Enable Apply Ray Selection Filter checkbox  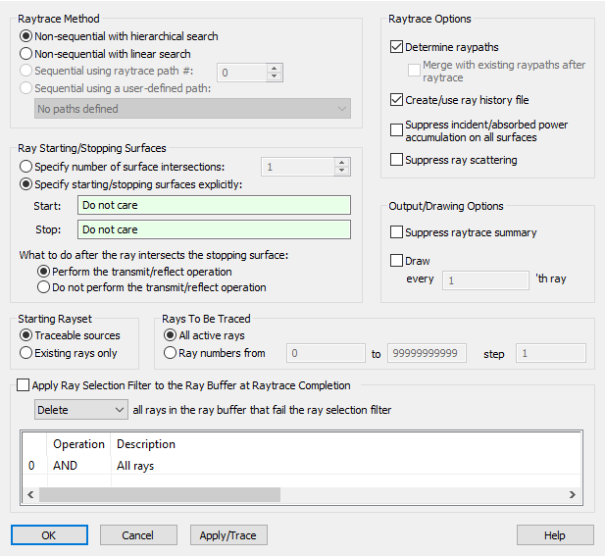tap(24, 385)
